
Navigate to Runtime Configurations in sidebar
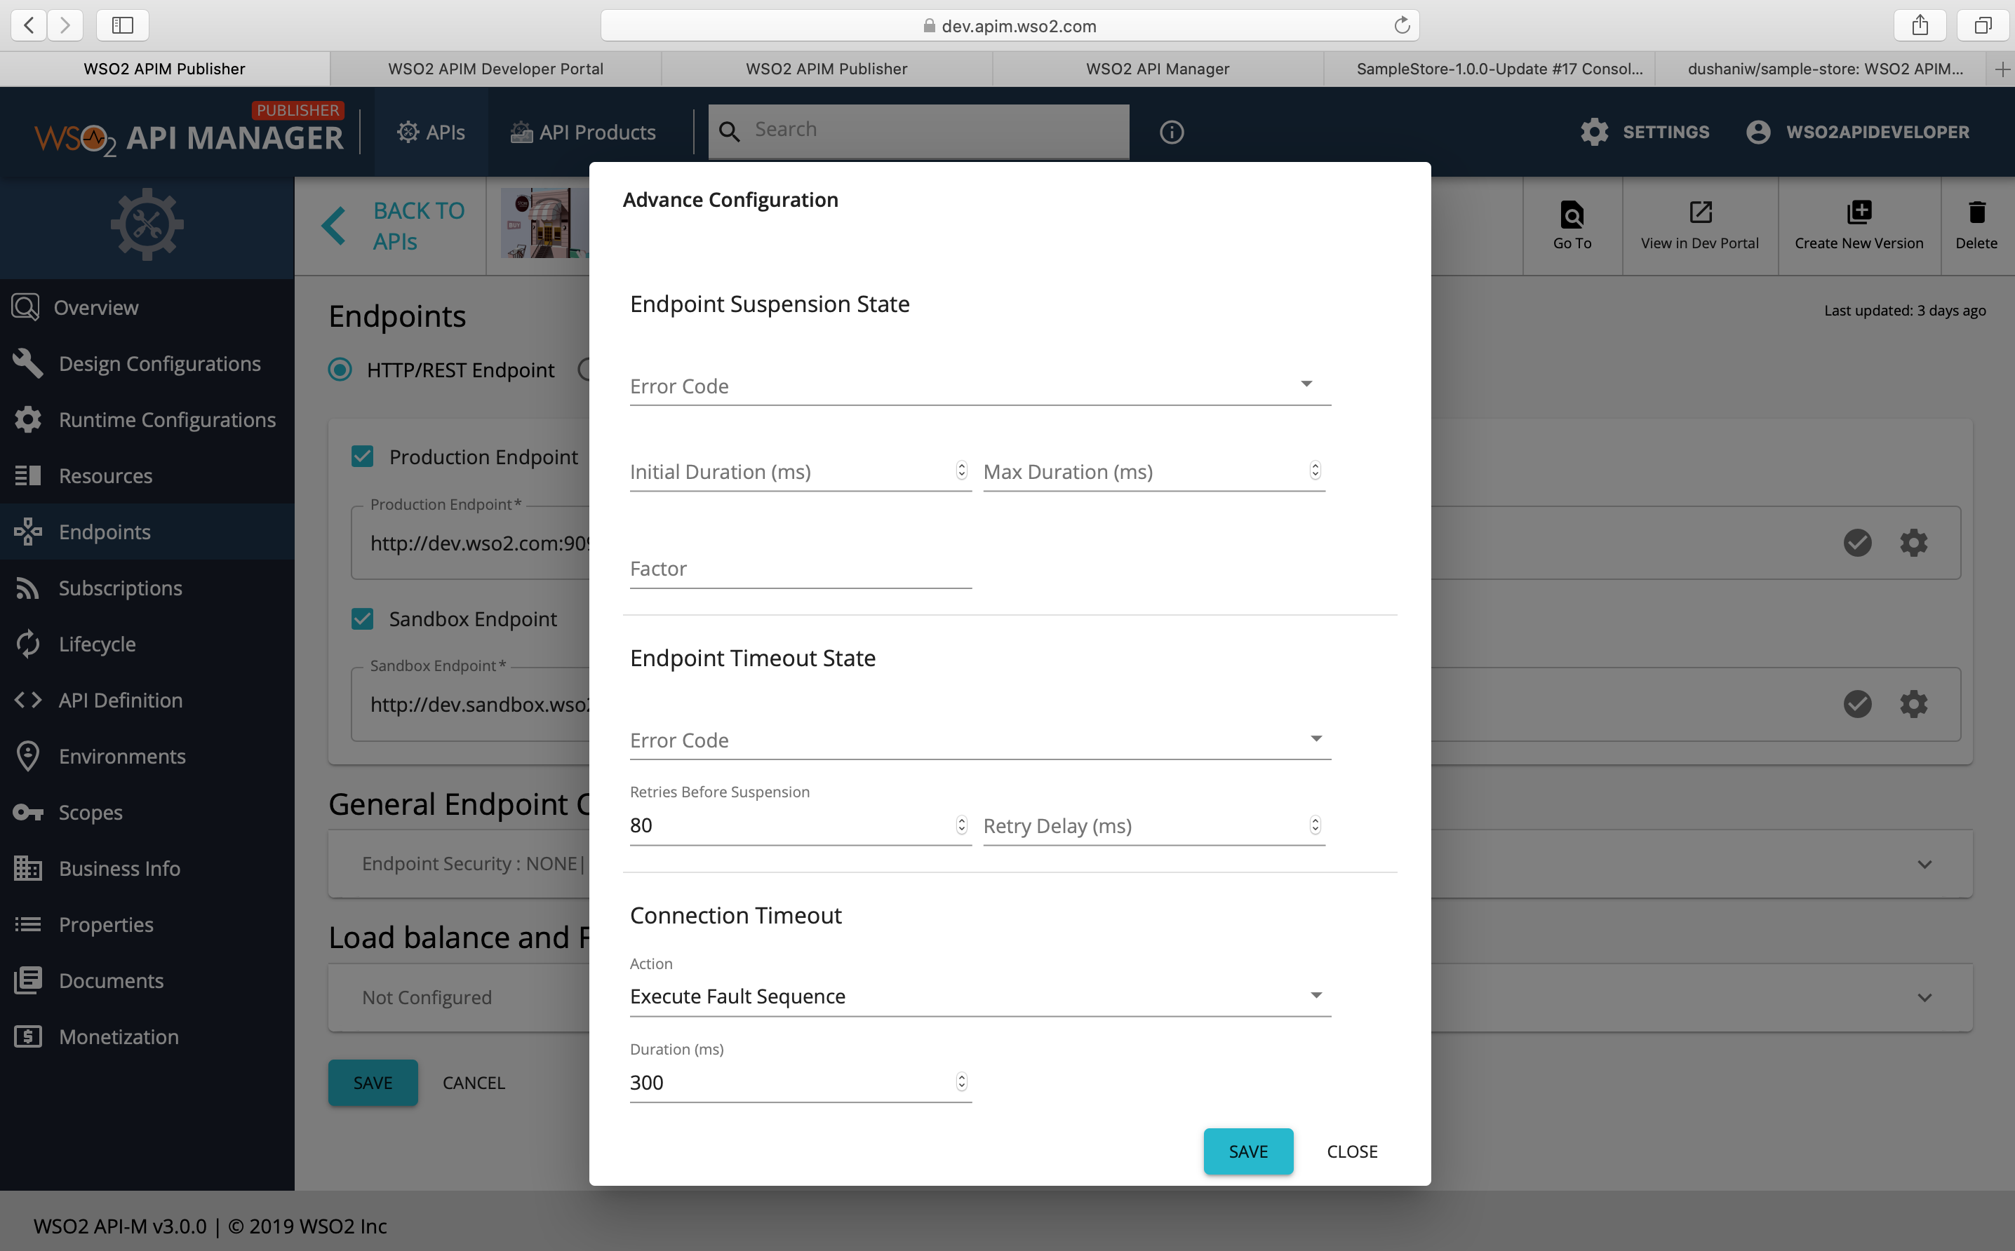point(169,419)
